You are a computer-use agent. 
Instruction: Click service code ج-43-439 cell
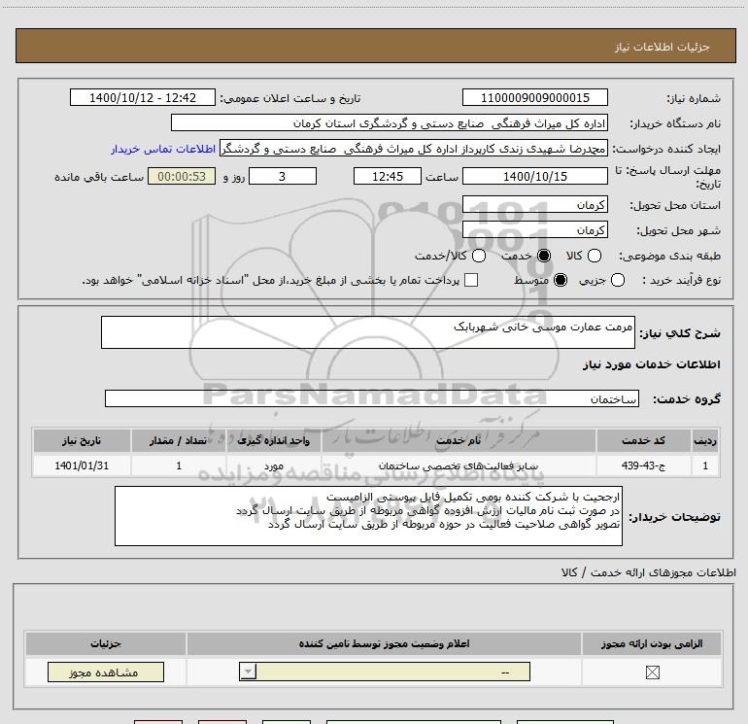643,465
